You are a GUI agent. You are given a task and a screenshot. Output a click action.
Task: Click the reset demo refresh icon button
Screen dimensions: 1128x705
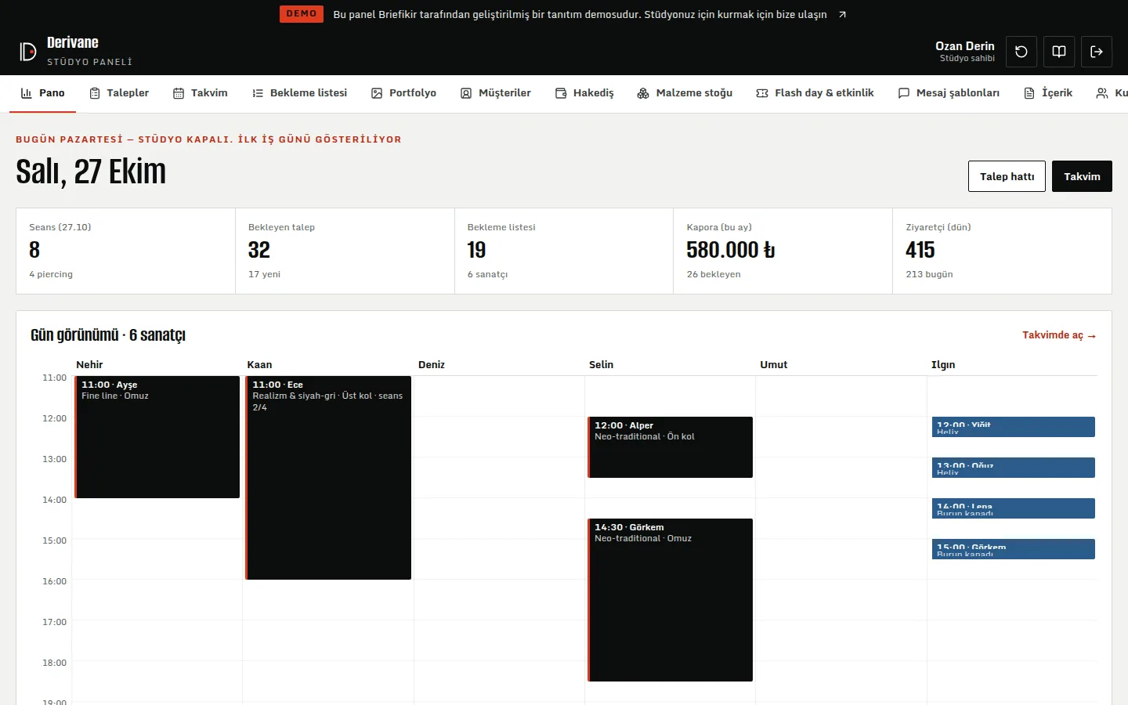tap(1021, 52)
